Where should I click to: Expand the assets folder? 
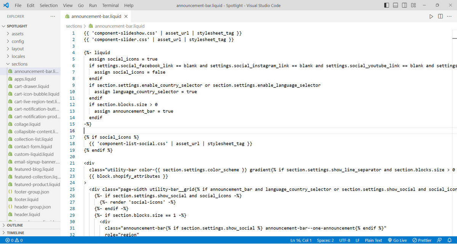click(x=18, y=34)
